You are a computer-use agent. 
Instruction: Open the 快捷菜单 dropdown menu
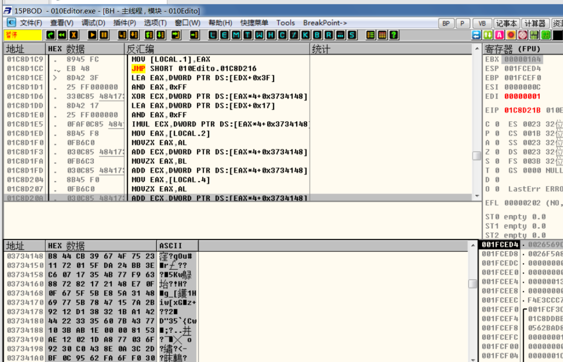click(x=254, y=23)
